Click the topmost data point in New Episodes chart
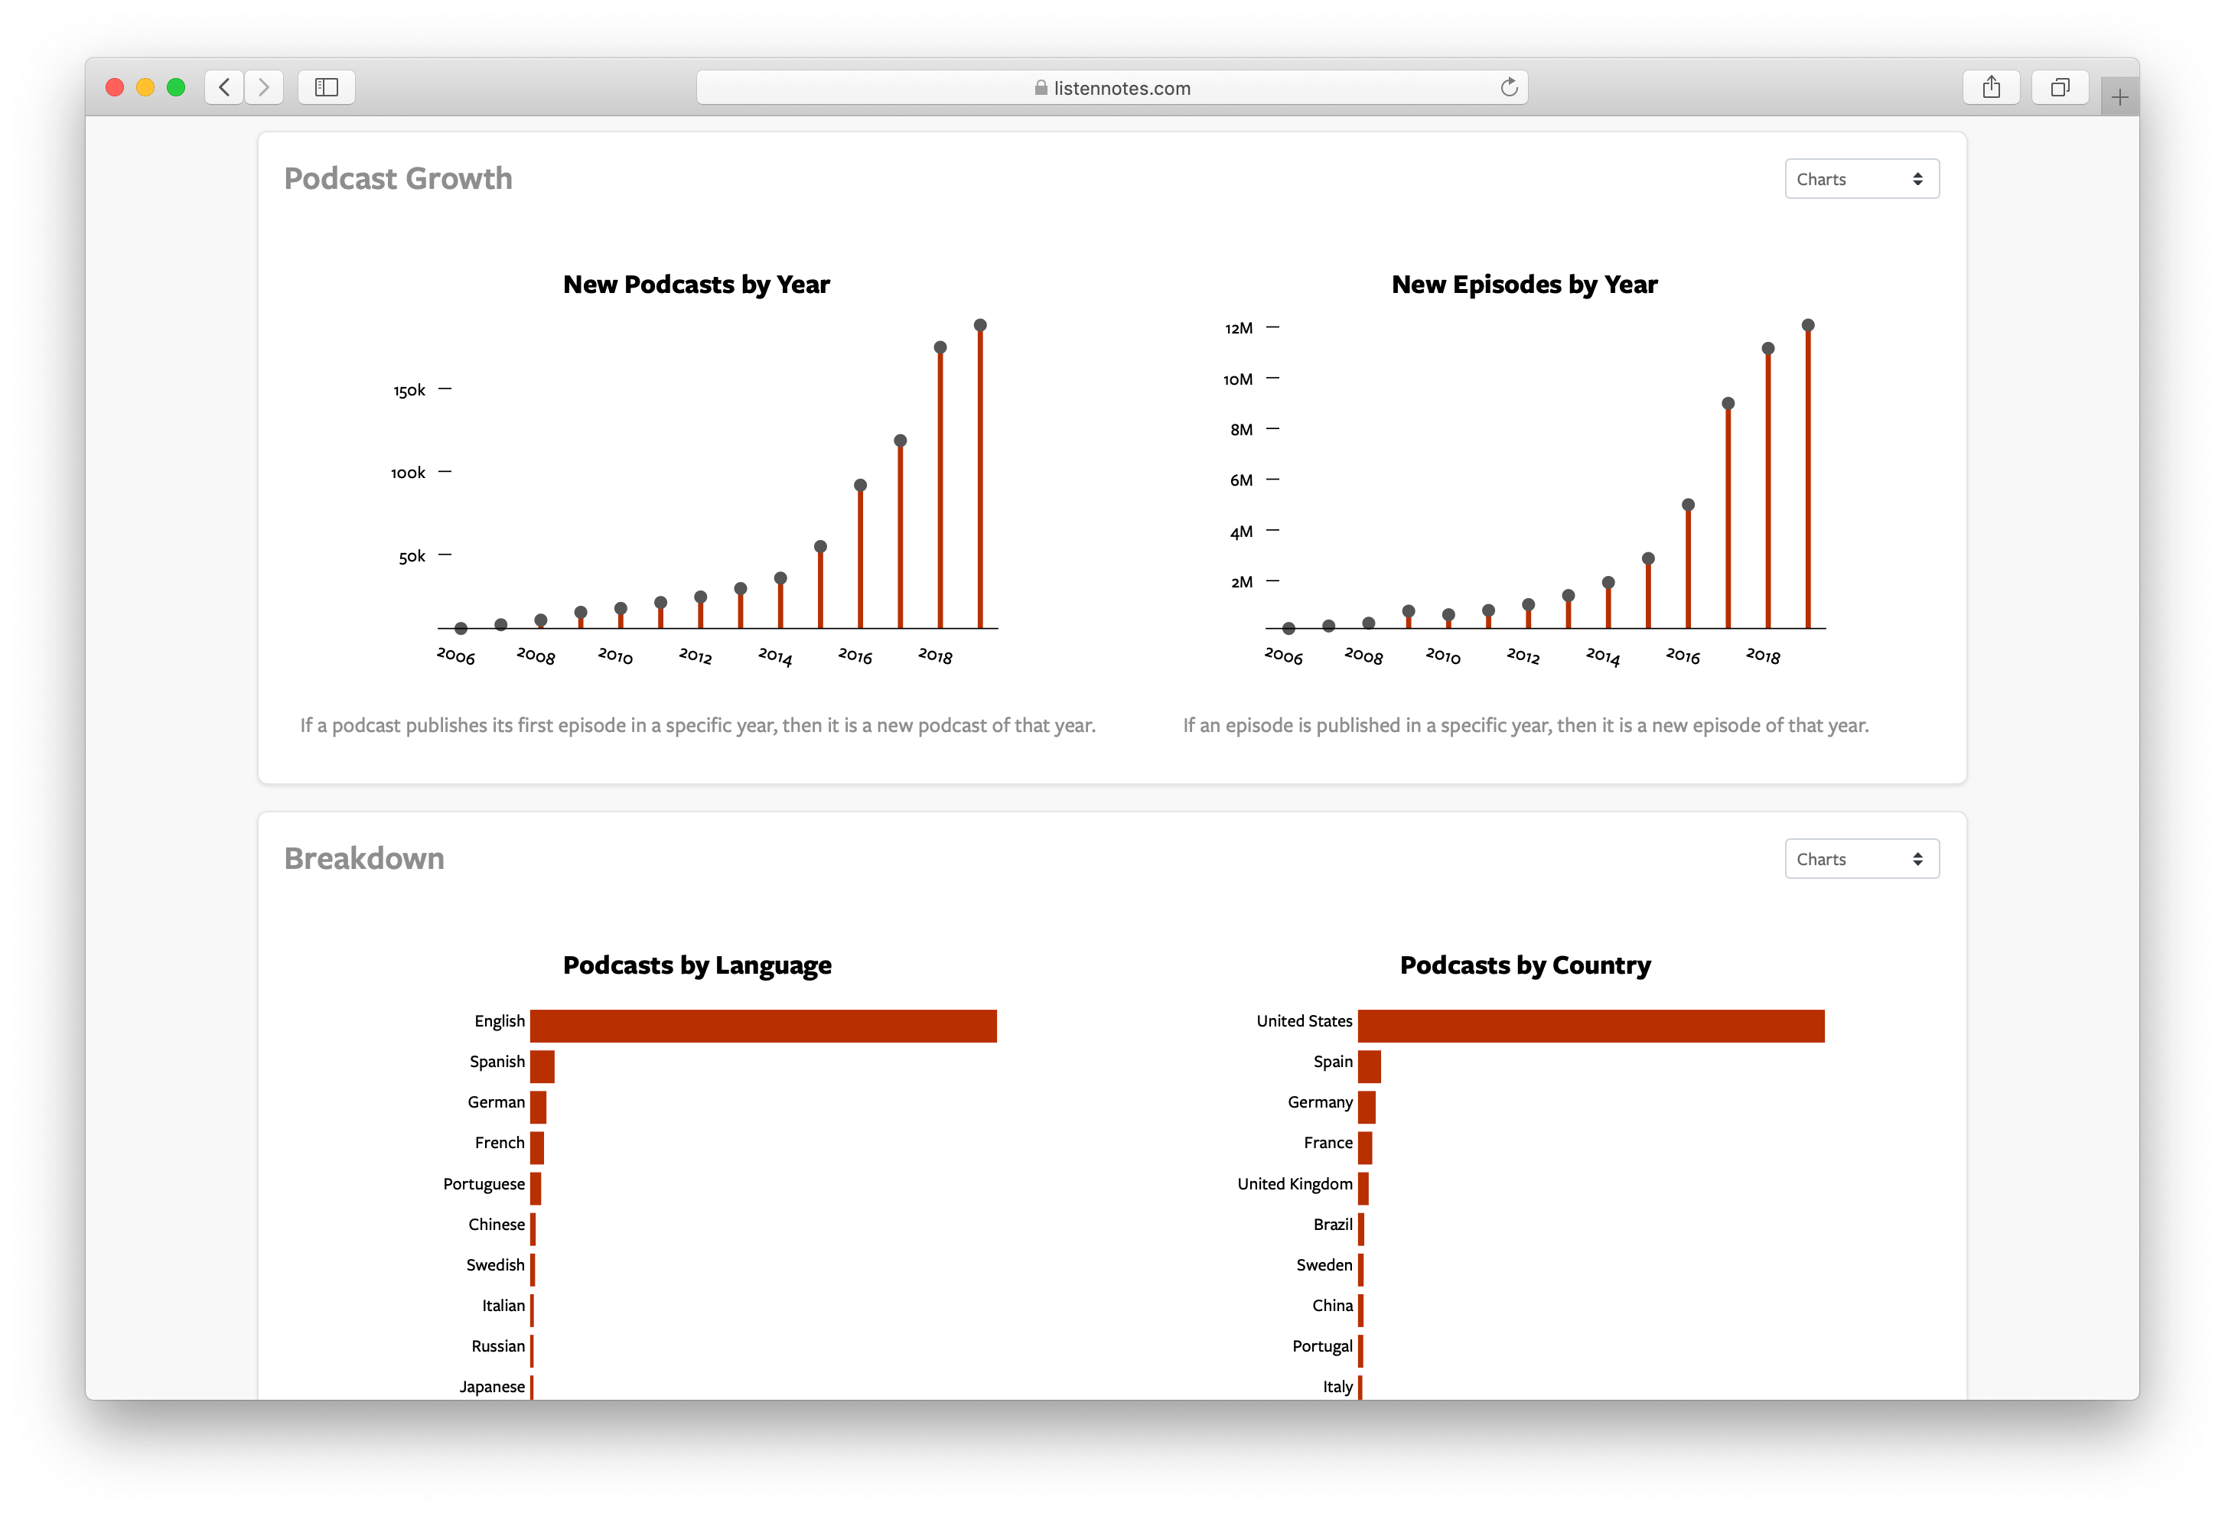Screen dimensions: 2225x1513 tap(1807, 325)
